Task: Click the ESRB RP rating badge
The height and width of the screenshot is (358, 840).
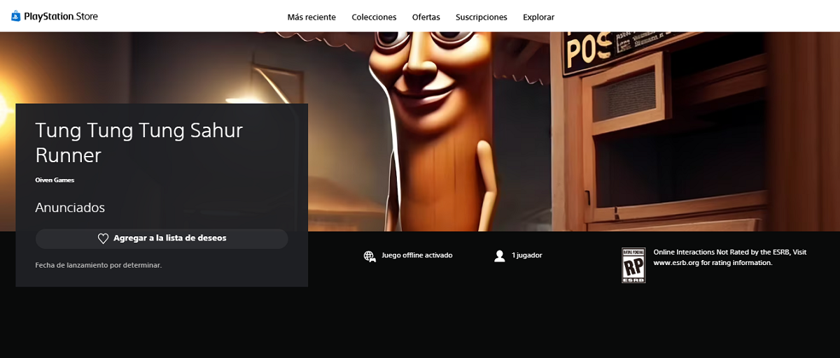Action: click(x=633, y=265)
